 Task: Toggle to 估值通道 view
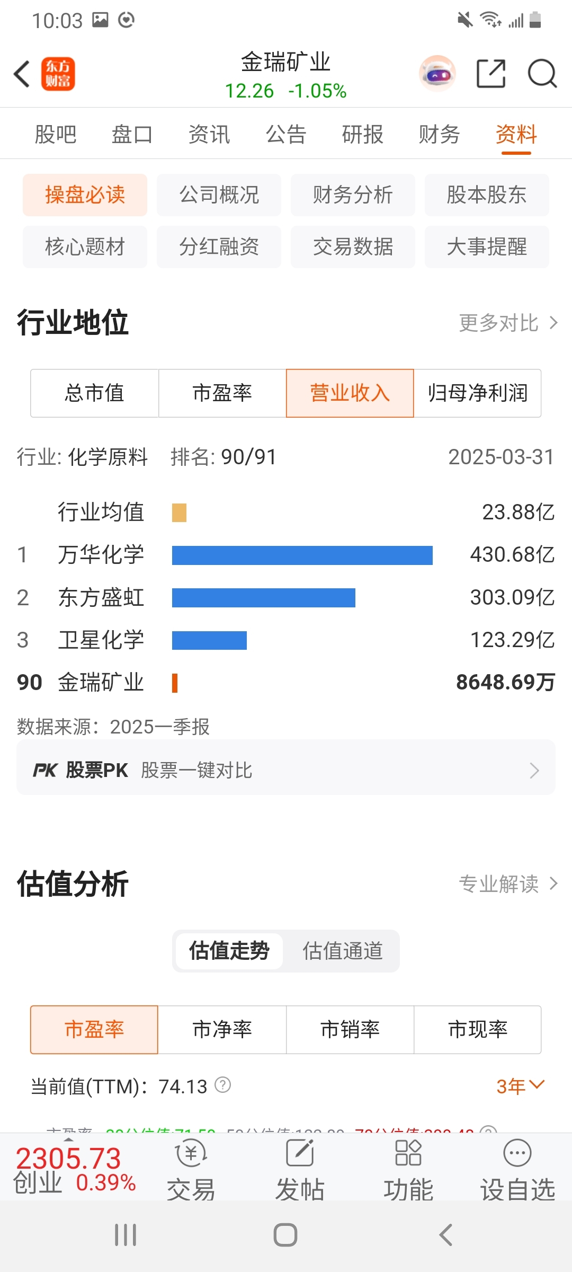[343, 951]
